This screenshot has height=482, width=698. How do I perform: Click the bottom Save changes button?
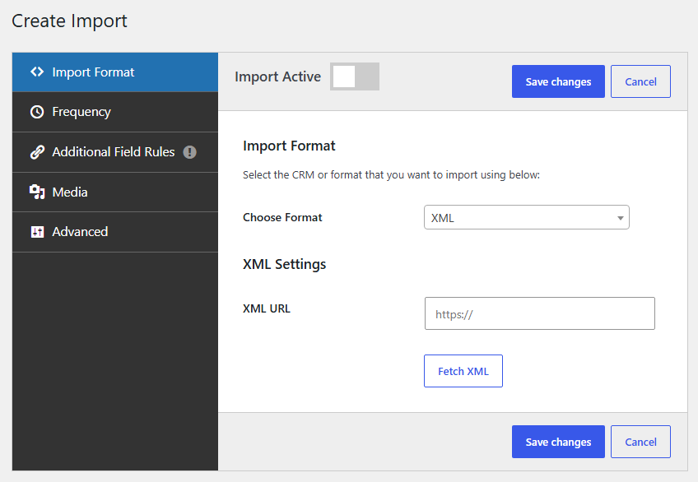(558, 442)
